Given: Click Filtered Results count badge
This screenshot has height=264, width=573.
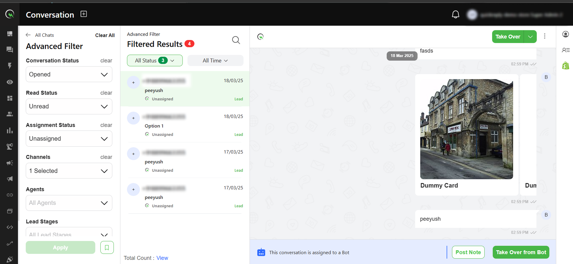Looking at the screenshot, I should coord(189,44).
